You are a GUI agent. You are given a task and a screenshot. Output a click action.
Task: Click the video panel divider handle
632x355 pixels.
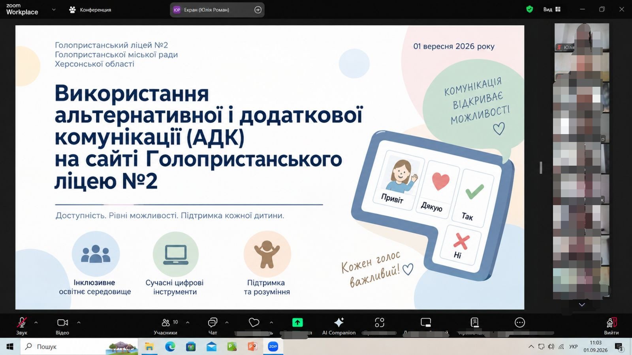coord(541,168)
